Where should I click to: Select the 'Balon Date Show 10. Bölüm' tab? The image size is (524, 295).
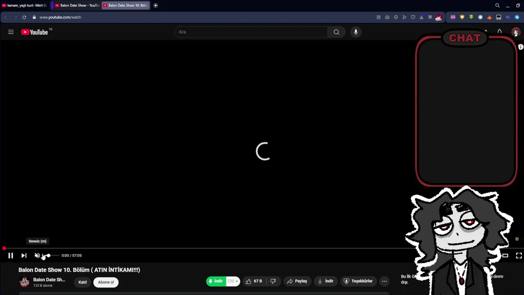[x=125, y=5]
